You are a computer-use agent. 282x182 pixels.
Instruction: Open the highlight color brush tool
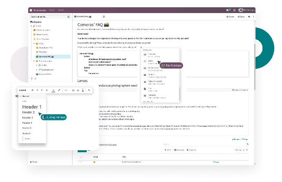59,90
